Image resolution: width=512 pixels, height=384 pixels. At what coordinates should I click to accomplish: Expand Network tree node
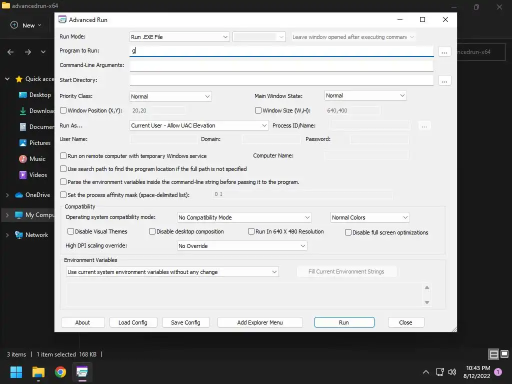7,235
